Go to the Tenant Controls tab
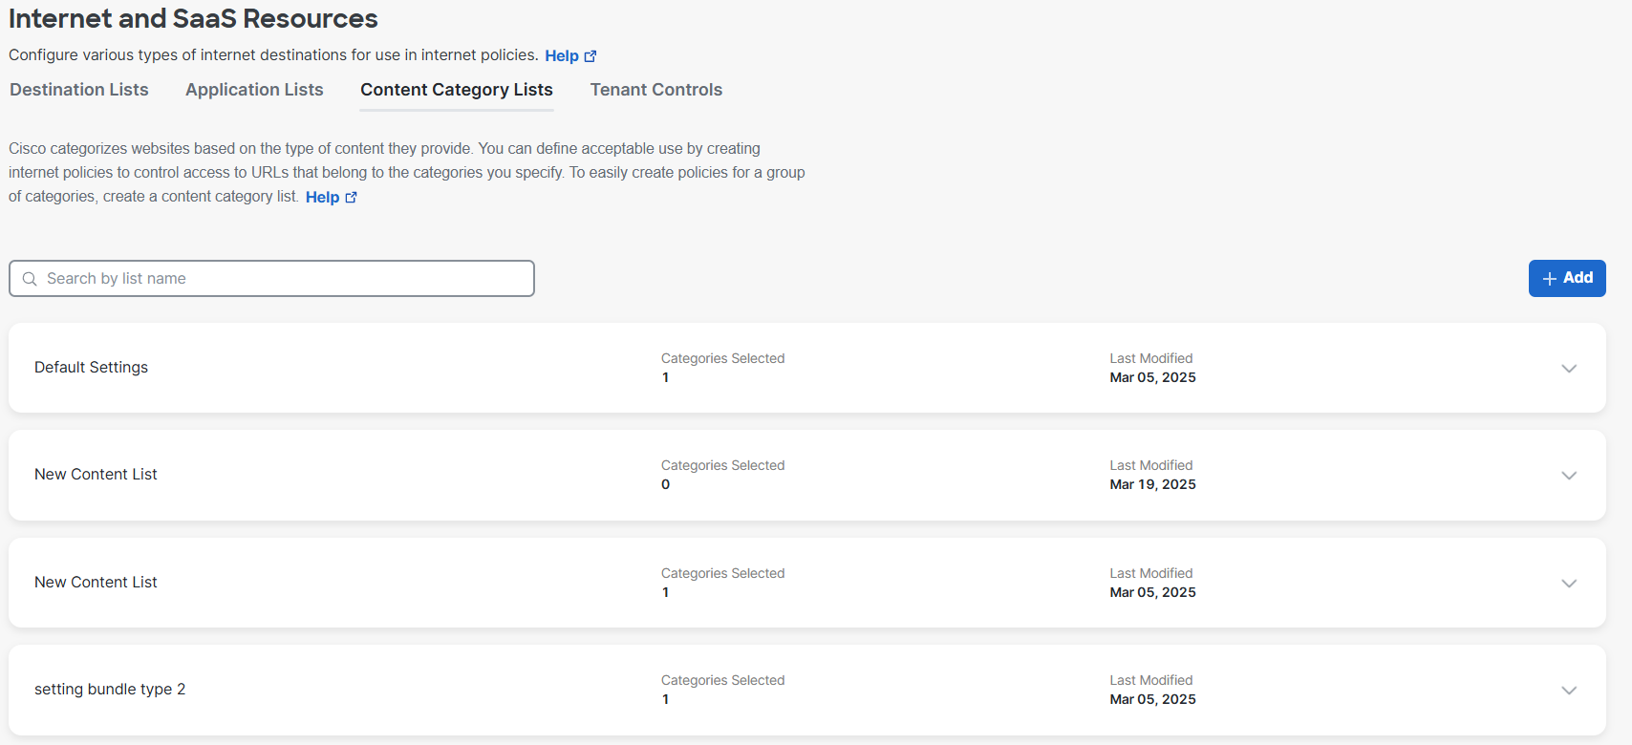1632x745 pixels. [655, 90]
